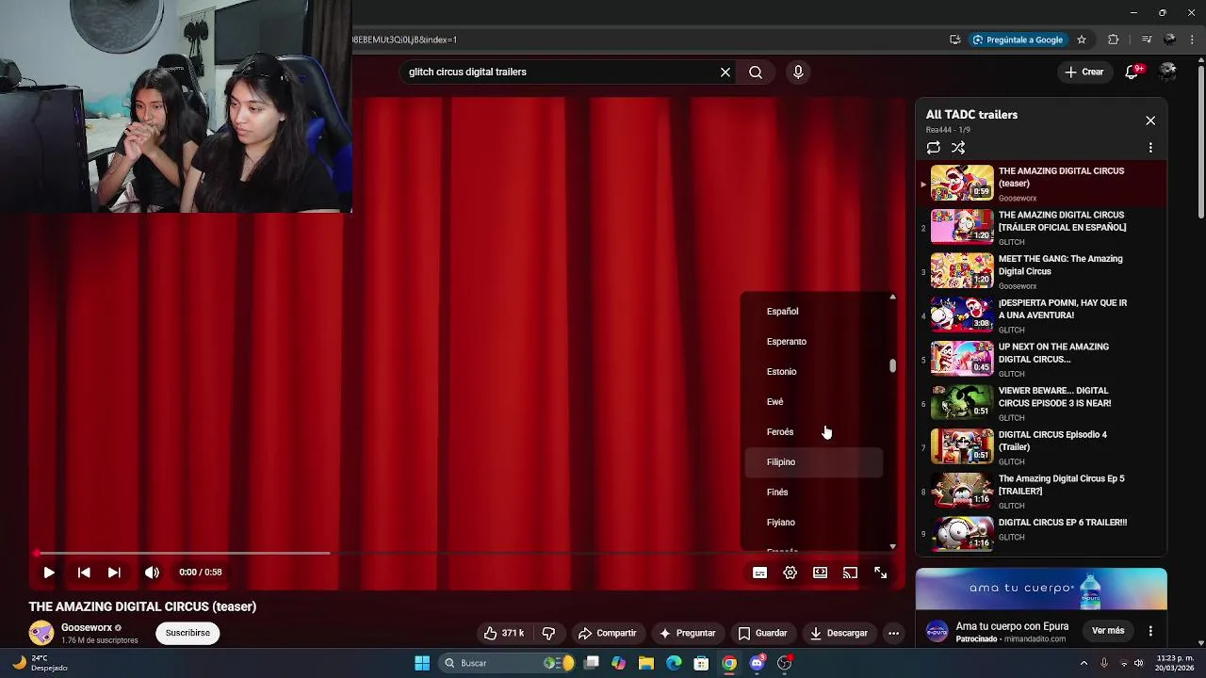Clear the YouTube search box text

point(725,72)
